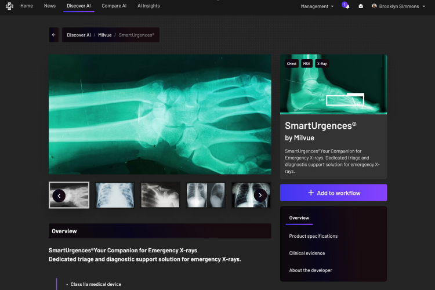This screenshot has width=435, height=290.
Task: Open the Brooklyn Simmons user menu arrow
Action: tap(424, 6)
